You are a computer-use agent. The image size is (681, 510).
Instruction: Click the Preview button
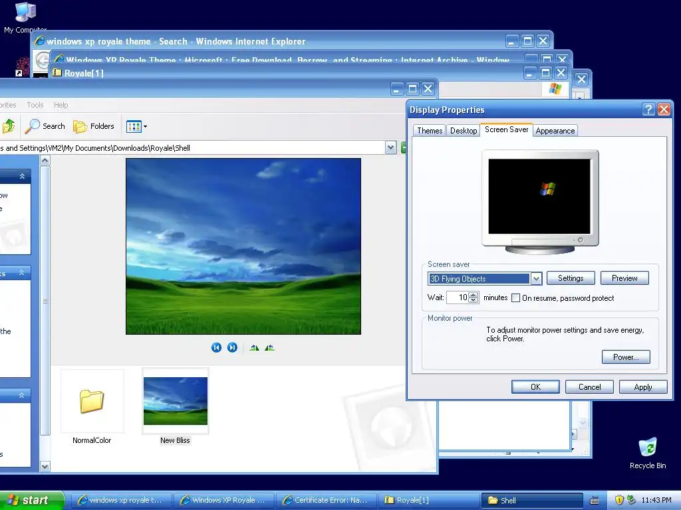click(624, 278)
